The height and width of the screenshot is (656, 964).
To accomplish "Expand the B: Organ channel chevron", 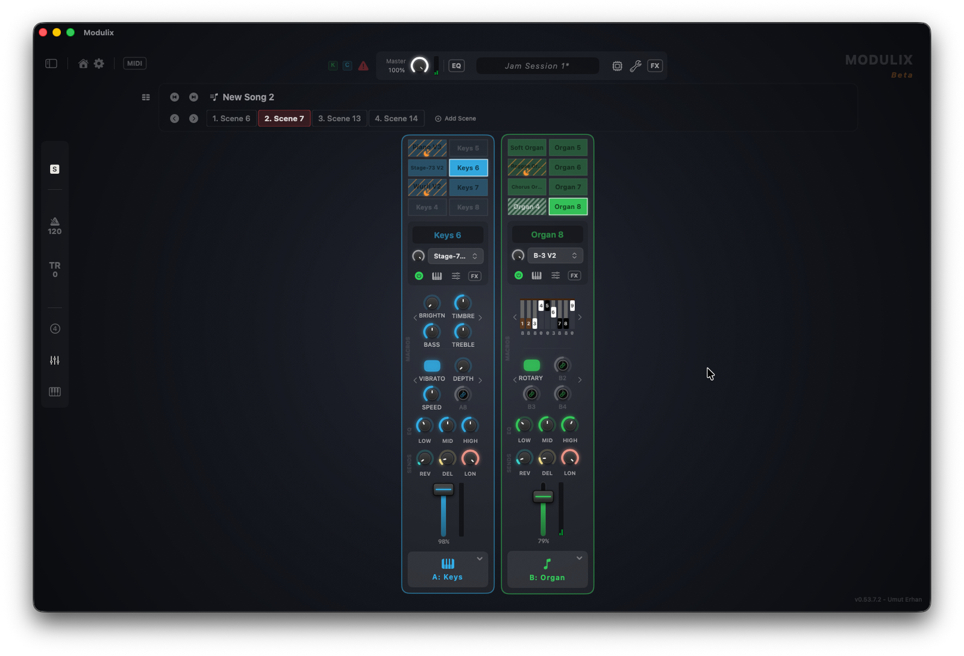I will coord(579,558).
